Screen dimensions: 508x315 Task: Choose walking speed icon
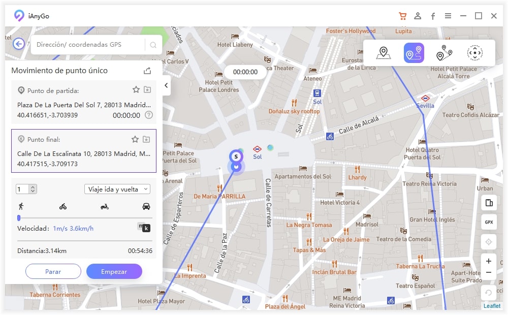click(21, 206)
